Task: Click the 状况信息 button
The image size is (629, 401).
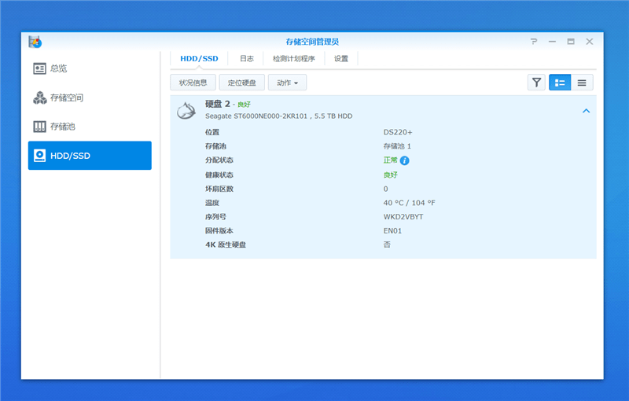Action: tap(193, 83)
